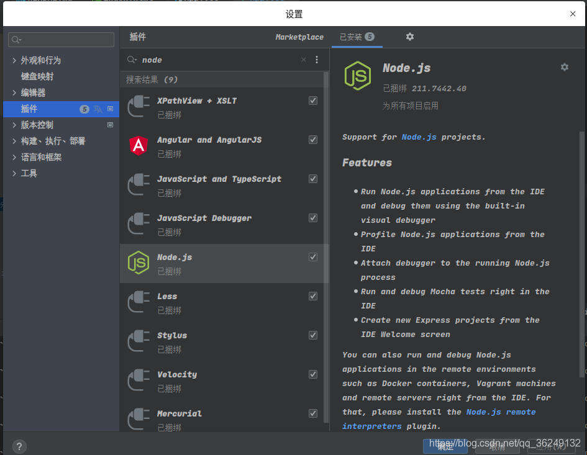
Task: Click the help question mark icon
Action: 19,446
